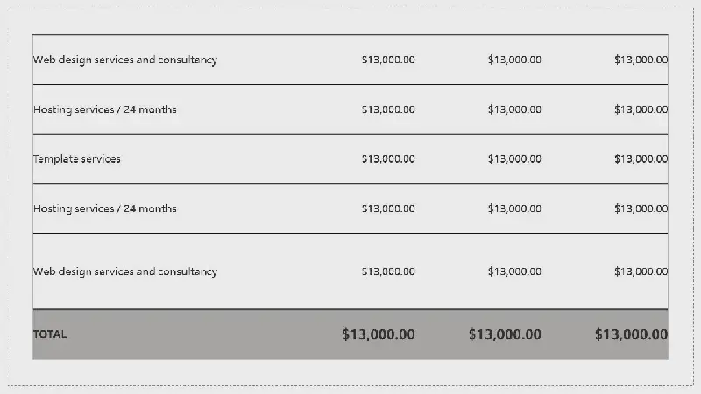Click middle amount in upper Hosting services row
This screenshot has width=701, height=394.
coord(514,109)
